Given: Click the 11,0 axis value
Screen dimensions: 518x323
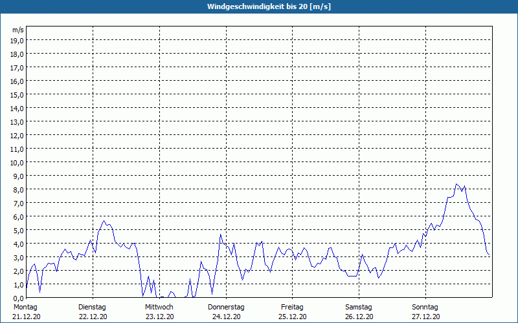Looking at the screenshot, I should click(17, 149).
